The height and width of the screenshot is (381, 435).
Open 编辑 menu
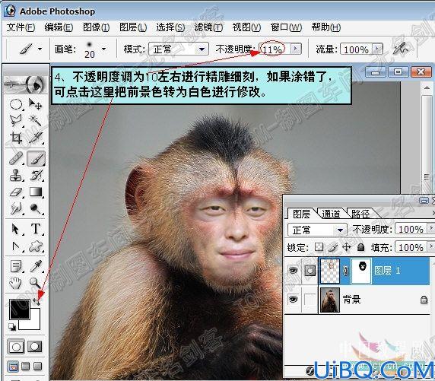[x=59, y=27]
